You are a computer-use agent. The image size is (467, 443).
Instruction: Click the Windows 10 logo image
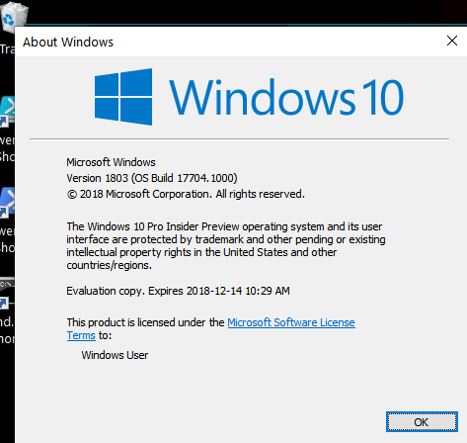click(249, 97)
